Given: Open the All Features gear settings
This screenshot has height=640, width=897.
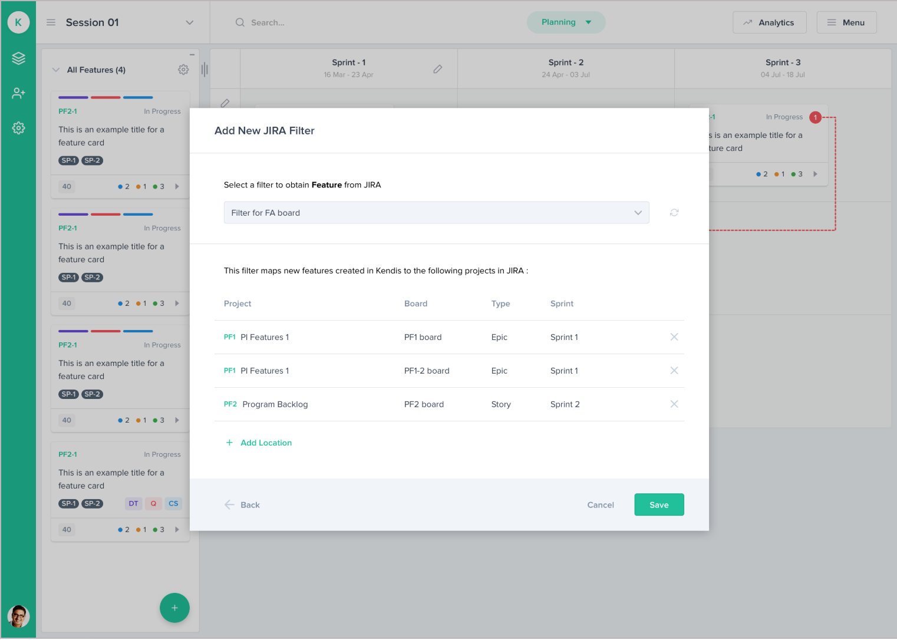Looking at the screenshot, I should (183, 70).
